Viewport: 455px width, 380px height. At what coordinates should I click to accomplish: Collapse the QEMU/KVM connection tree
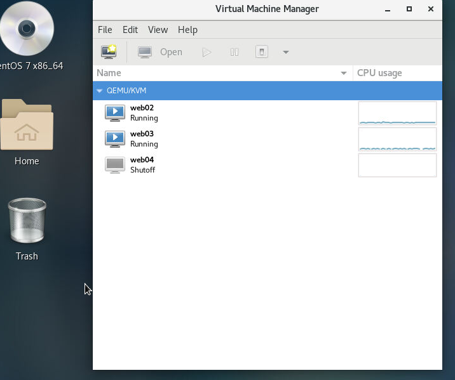tap(100, 91)
